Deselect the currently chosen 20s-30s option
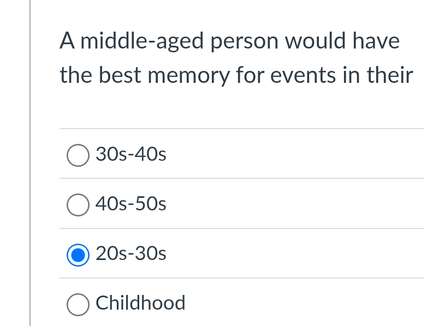The image size is (439, 326). tap(78, 255)
